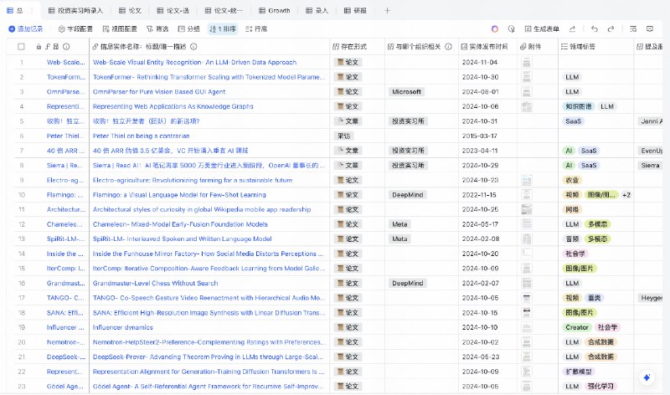The image size is (670, 395).
Task: Click the 知识图谱 tag
Action: point(579,106)
